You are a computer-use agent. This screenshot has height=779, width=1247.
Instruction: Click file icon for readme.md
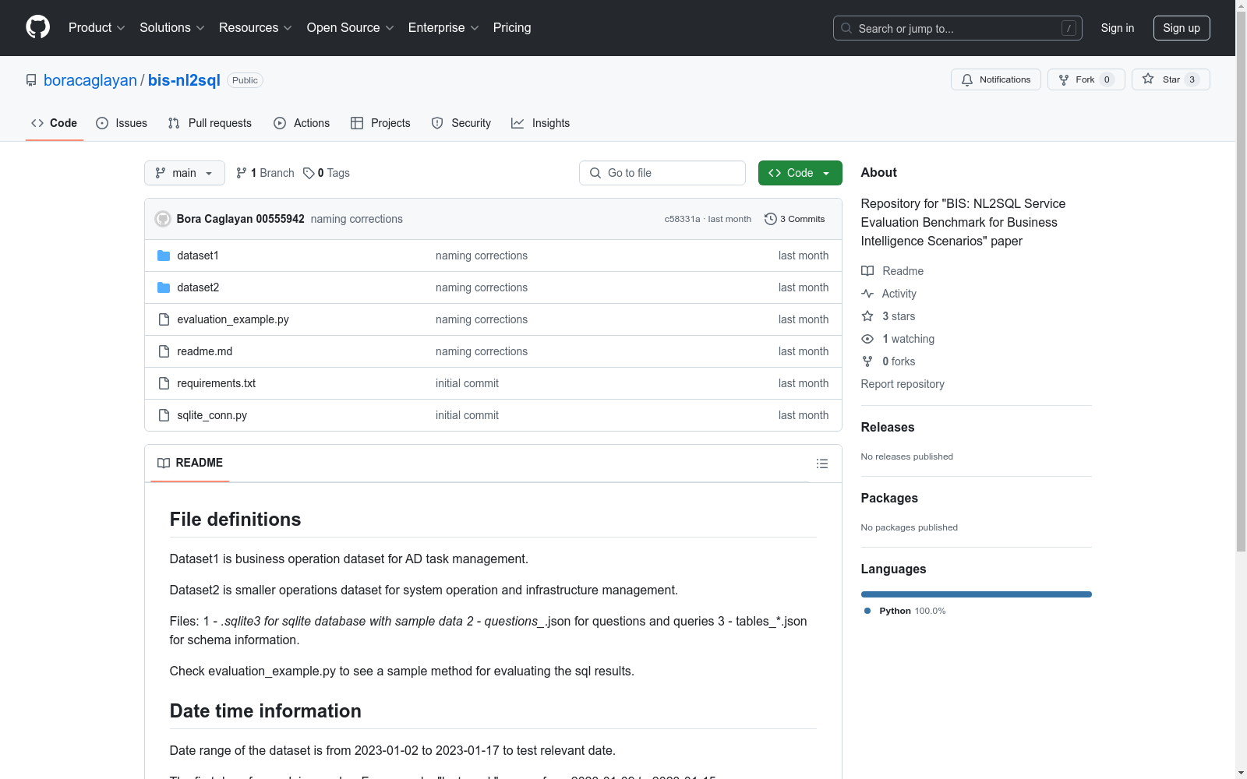[164, 351]
